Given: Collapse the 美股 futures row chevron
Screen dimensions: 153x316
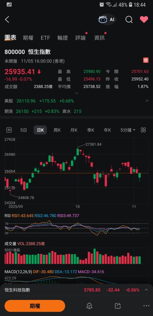Looking at the screenshot, I should [147, 101].
